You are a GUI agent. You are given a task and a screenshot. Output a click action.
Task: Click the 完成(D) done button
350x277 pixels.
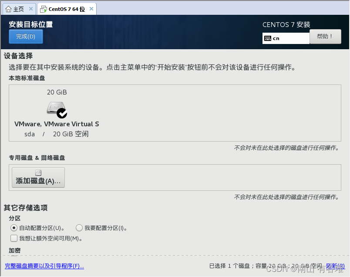pyautogui.click(x=26, y=37)
